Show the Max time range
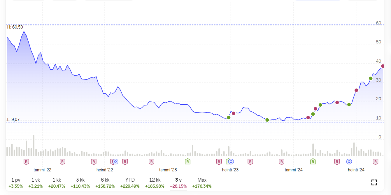This screenshot has width=391, height=195. [202, 183]
